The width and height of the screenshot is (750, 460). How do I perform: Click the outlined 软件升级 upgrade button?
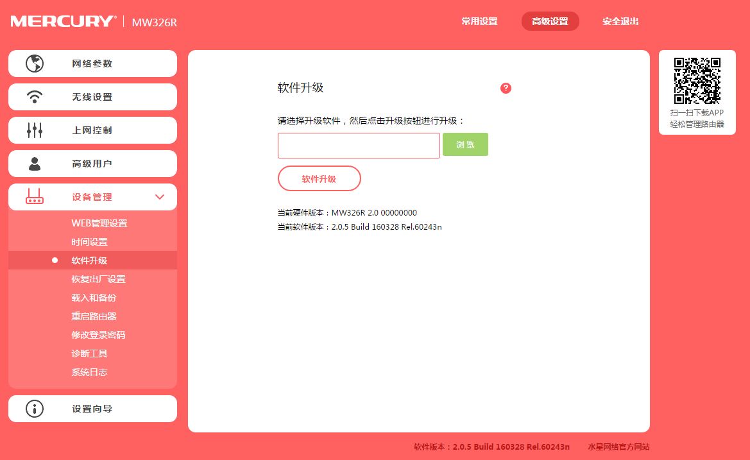point(319,179)
